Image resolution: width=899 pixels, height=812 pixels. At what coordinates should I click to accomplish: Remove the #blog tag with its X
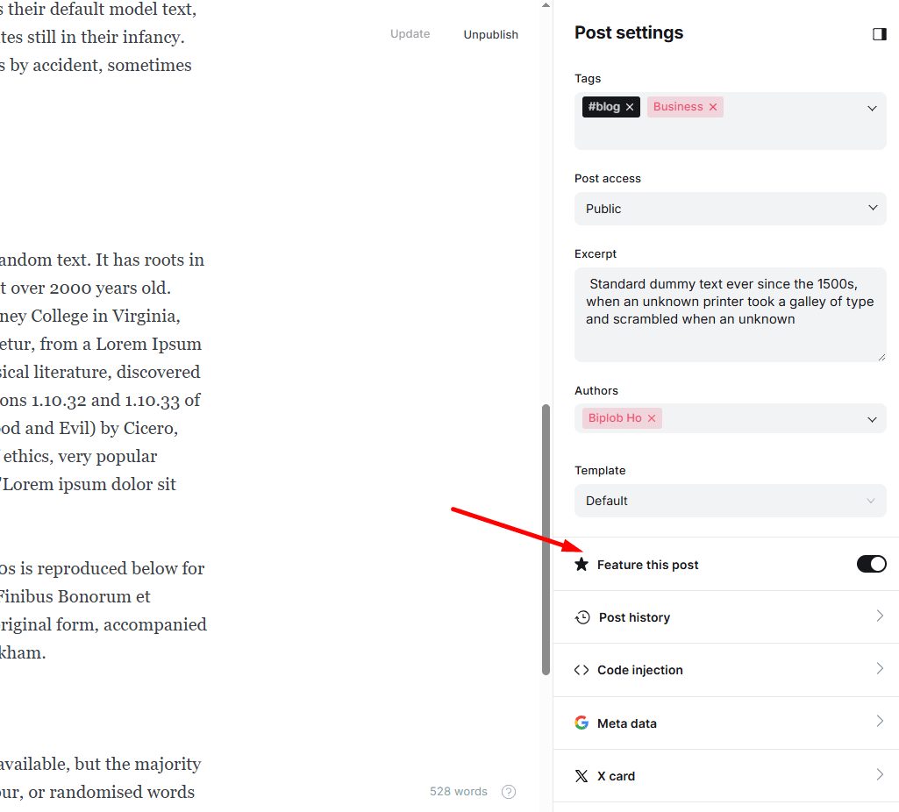point(630,107)
